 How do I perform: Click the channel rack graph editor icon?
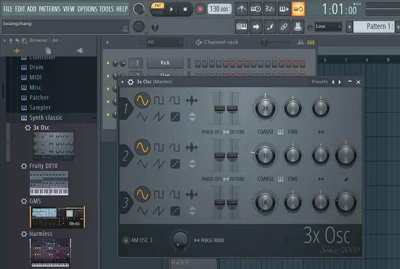coord(301,42)
